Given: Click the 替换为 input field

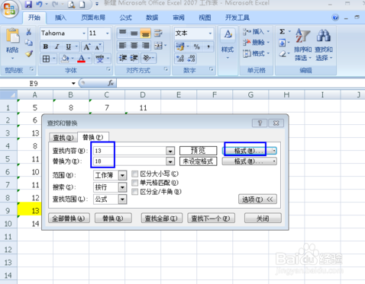Looking at the screenshot, I should point(130,161).
